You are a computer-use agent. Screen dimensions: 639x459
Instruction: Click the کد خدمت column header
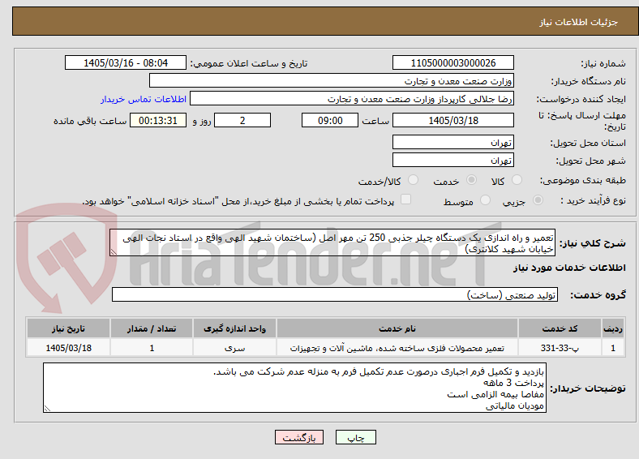tap(560, 328)
